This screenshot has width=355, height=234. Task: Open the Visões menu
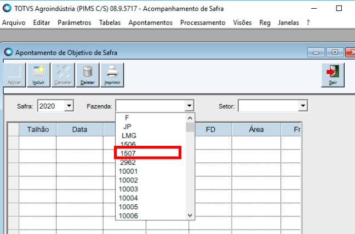point(242,22)
